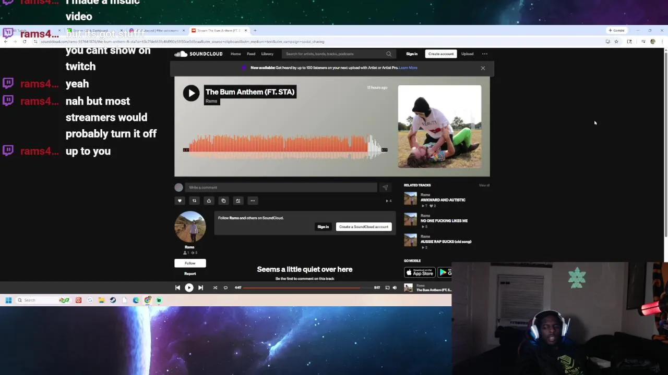Share the track using the share icon
Viewport: 668px width, 375px height.
[x=209, y=201]
